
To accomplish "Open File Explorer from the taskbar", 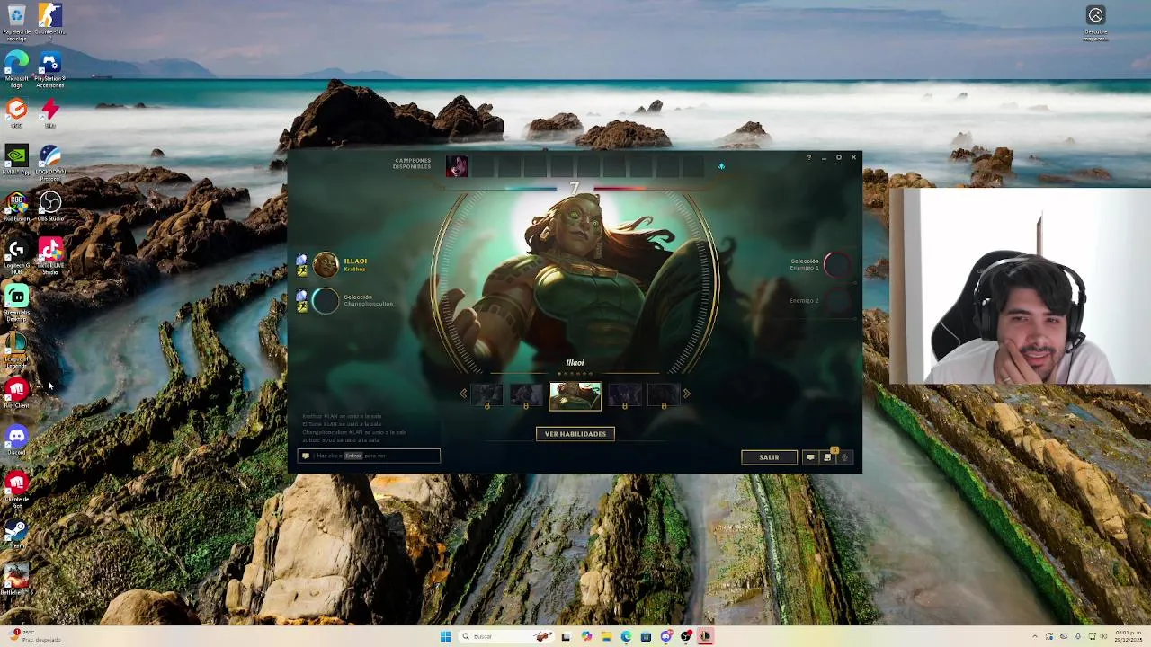I will pos(606,636).
